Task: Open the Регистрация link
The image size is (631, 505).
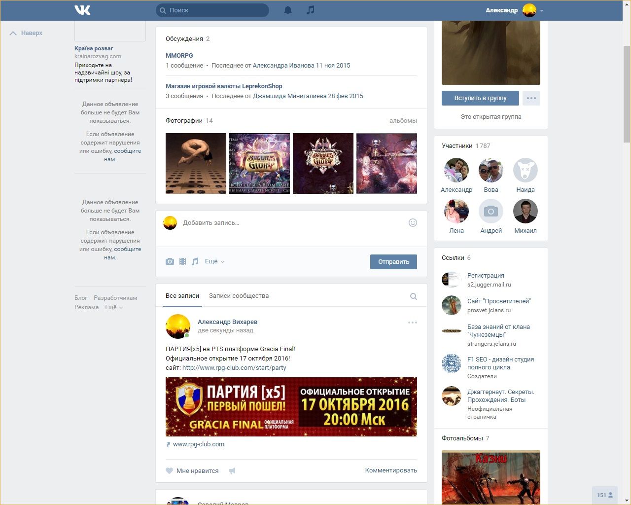Action: 486,276
